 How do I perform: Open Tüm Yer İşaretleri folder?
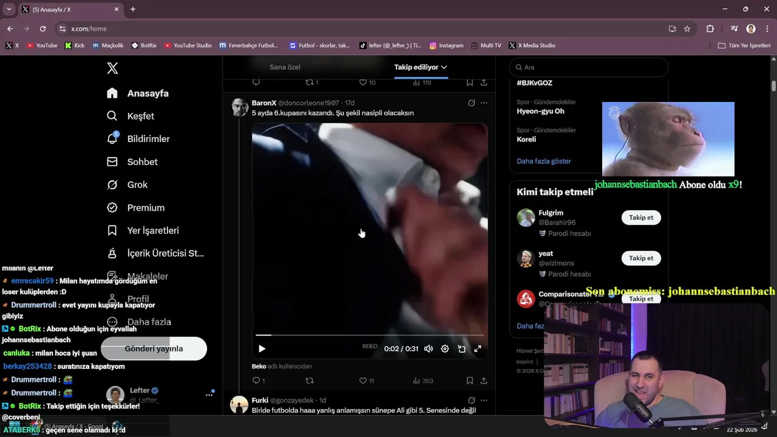[744, 46]
